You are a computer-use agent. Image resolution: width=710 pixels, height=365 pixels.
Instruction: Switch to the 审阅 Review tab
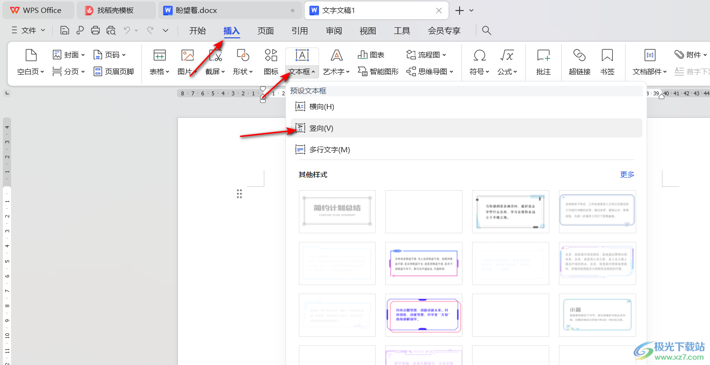tap(334, 31)
